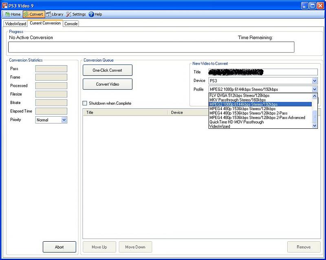Click profile list scroll up arrow
The height and width of the screenshot is (260, 326).
coord(315,96)
